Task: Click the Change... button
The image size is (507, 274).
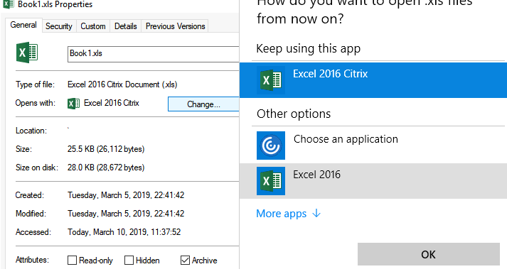Action: point(203,104)
